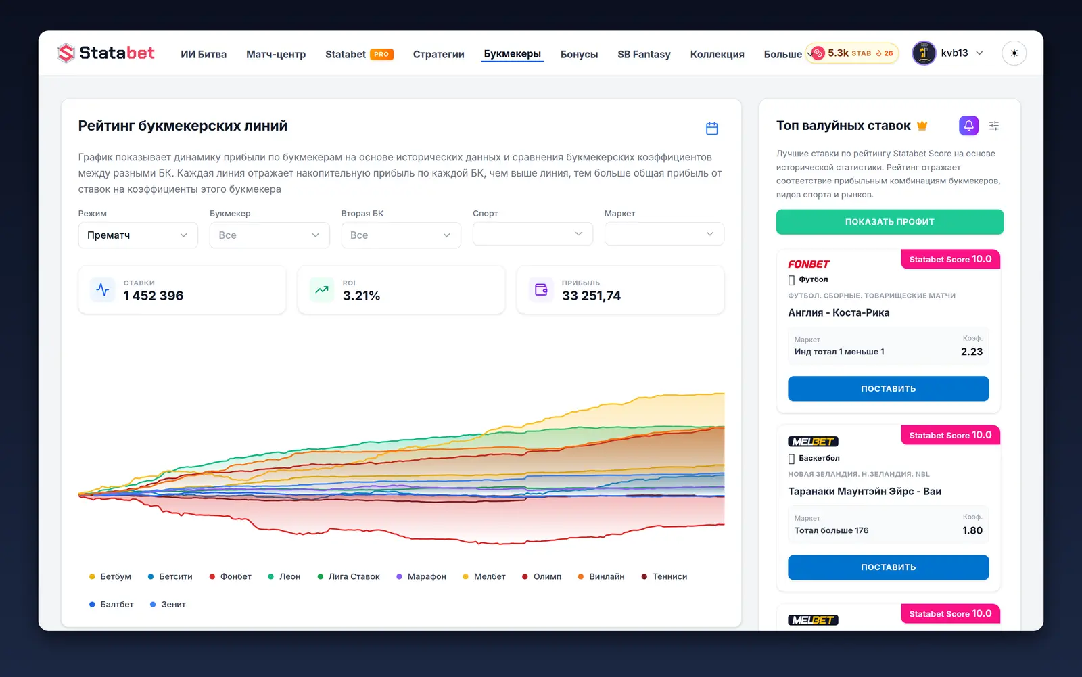This screenshot has width=1082, height=677.
Task: Click the bets count 1 452 396
Action: [154, 296]
